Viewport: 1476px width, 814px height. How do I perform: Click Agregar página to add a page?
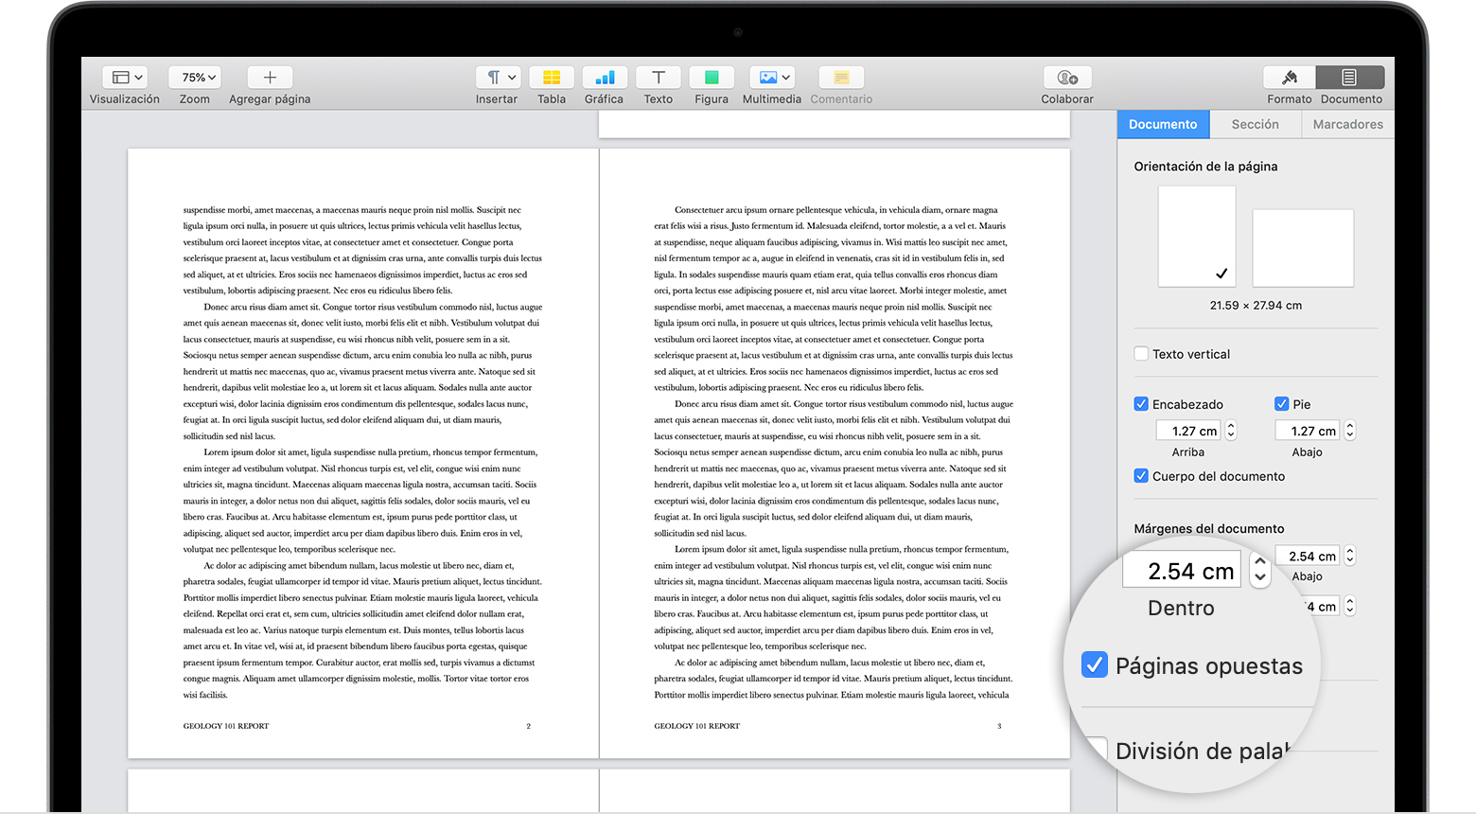[x=269, y=78]
